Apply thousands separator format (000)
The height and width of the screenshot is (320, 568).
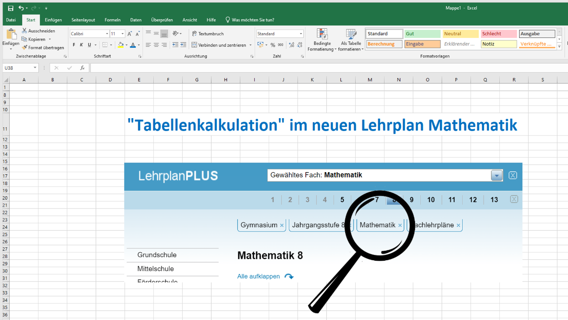pos(281,45)
